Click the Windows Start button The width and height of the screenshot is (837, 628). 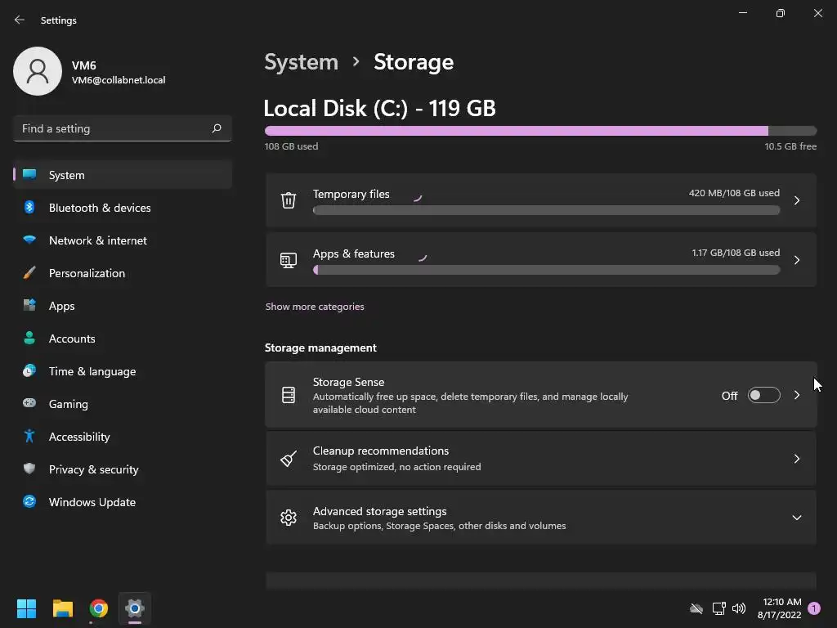click(27, 608)
